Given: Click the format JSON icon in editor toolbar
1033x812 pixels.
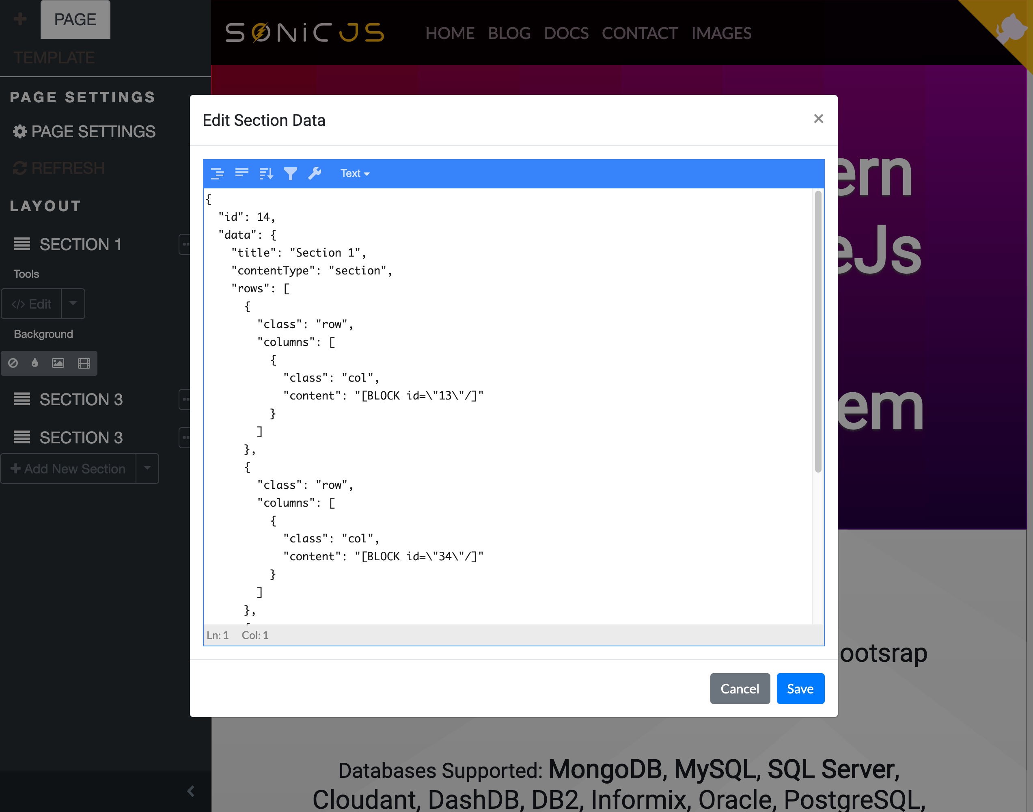Looking at the screenshot, I should (x=217, y=173).
